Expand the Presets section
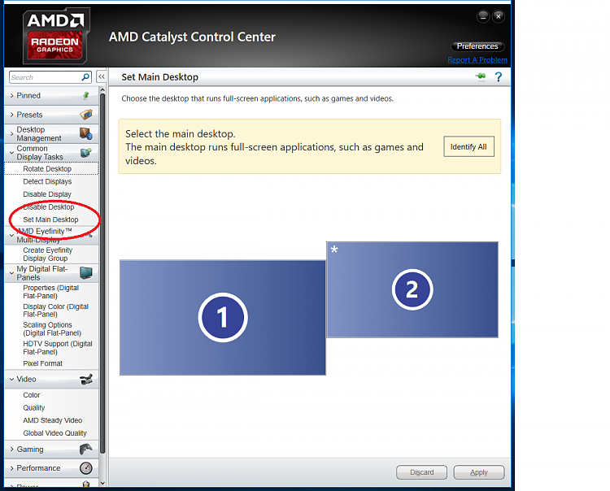The image size is (610, 491). click(11, 115)
